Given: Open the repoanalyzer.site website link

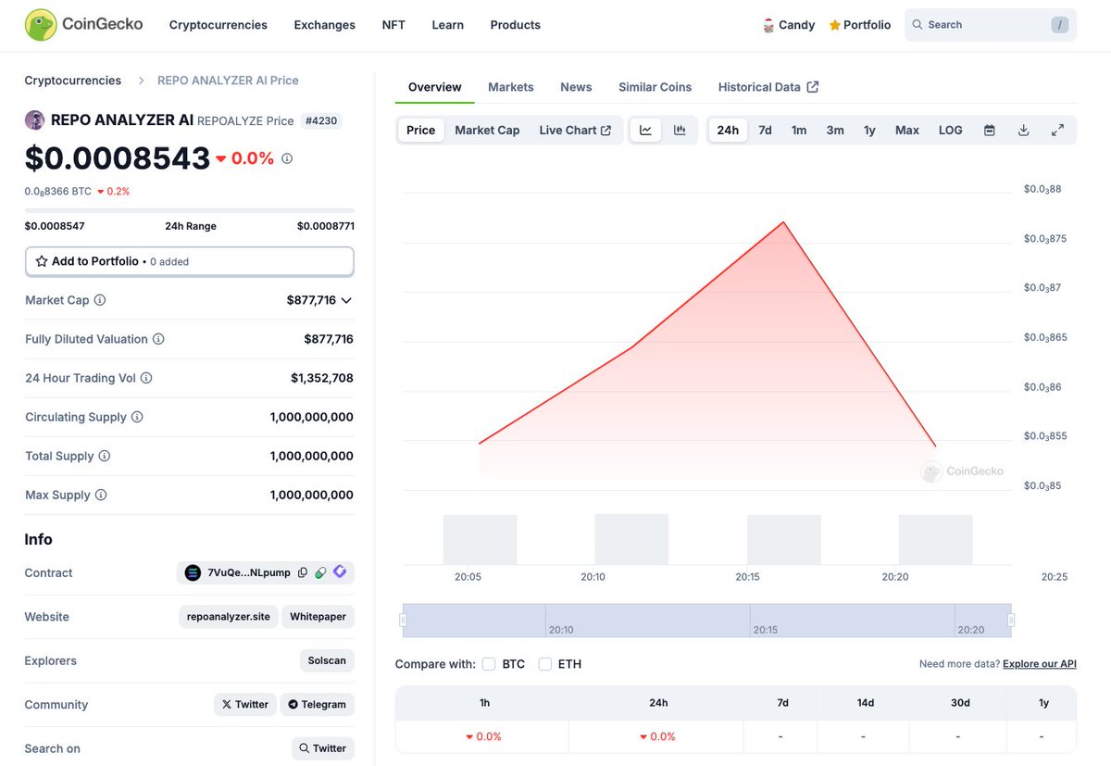Looking at the screenshot, I should click(x=229, y=617).
